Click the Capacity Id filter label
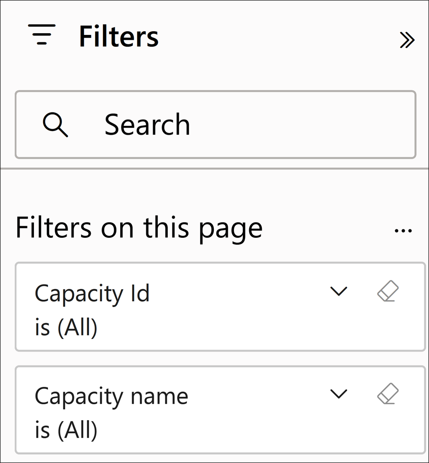 pyautogui.click(x=92, y=294)
